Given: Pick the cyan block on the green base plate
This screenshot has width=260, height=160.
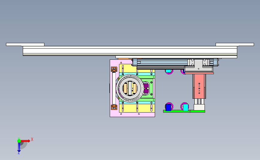Looking at the screenshot, I should 186,107.
